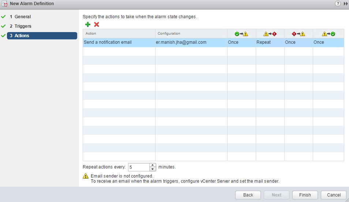Open the Once cell under normal-to-warning column
The height and width of the screenshot is (202, 349).
coord(241,42)
